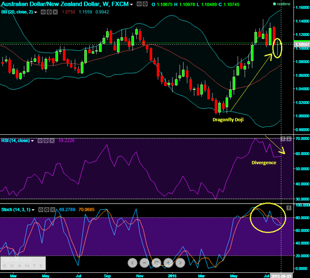Zoom out the chart with minus button
This screenshot has height=278, width=310.
pyautogui.click(x=144, y=263)
